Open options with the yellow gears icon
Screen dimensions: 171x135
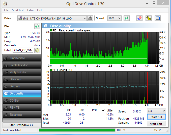(x=148, y=18)
